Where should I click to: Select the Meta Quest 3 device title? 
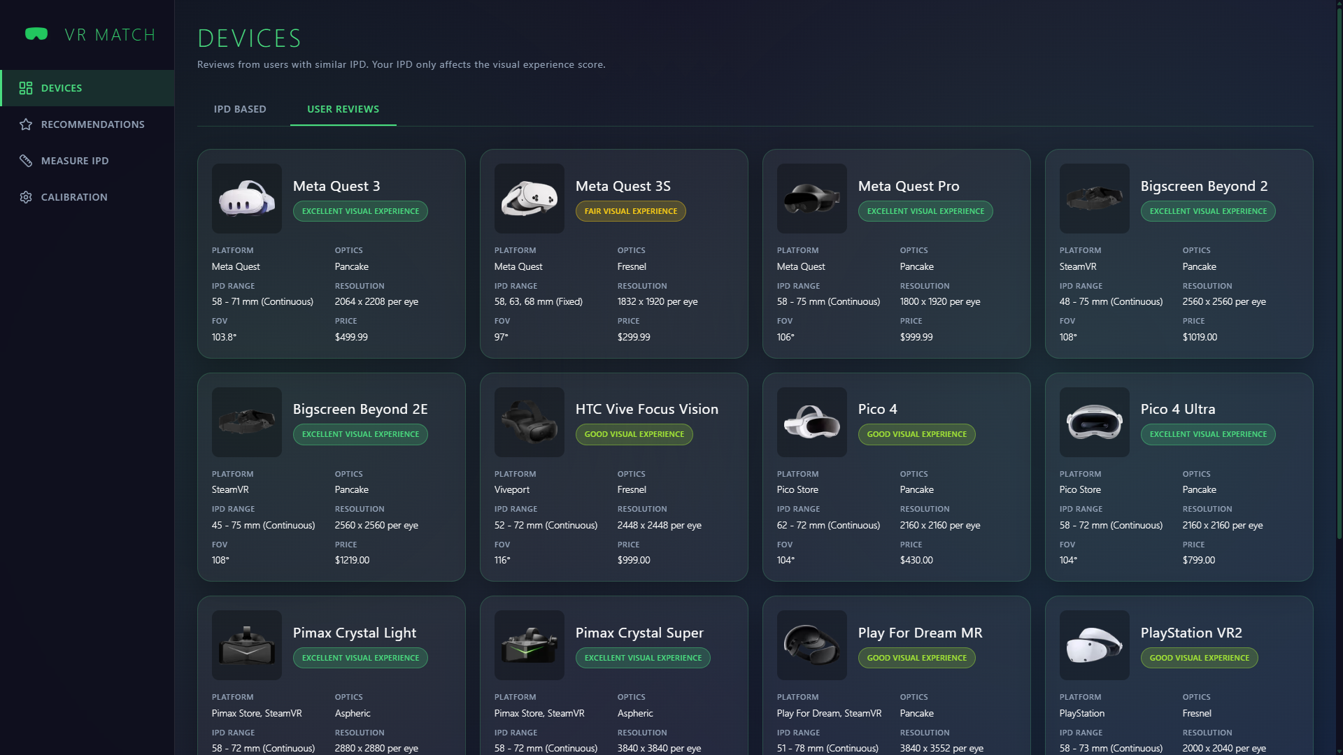336,186
